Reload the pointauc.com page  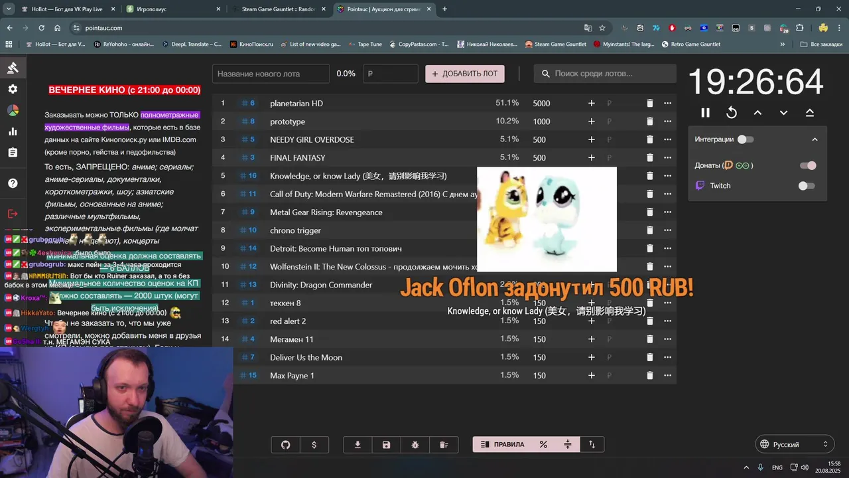pyautogui.click(x=41, y=28)
